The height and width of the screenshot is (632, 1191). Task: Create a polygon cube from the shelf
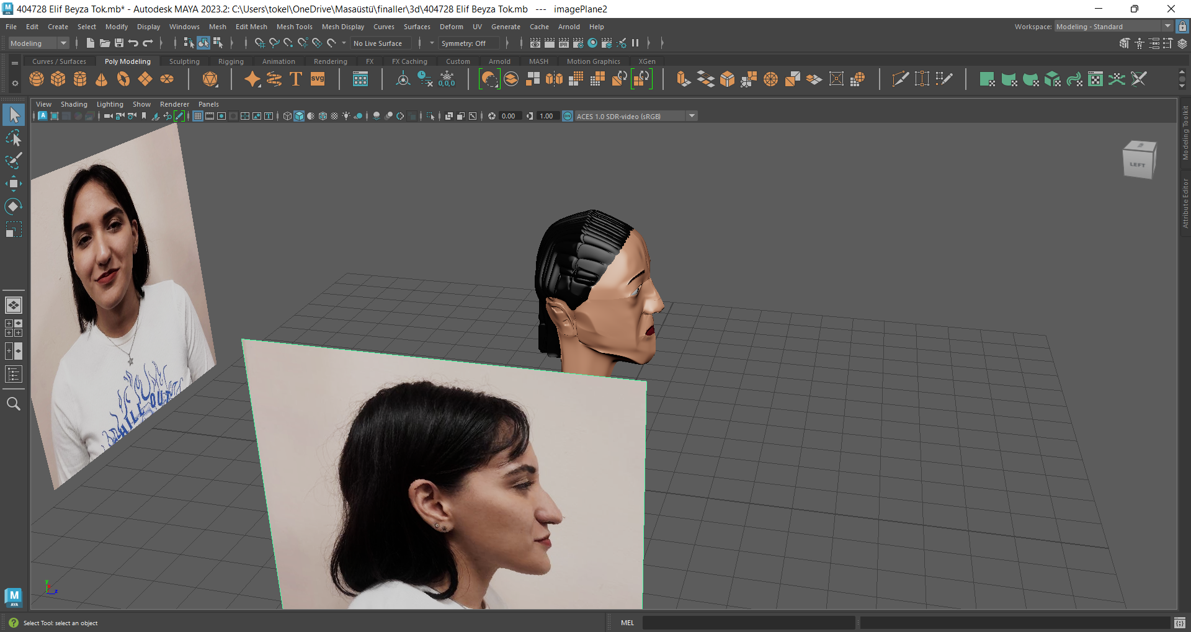tap(58, 79)
